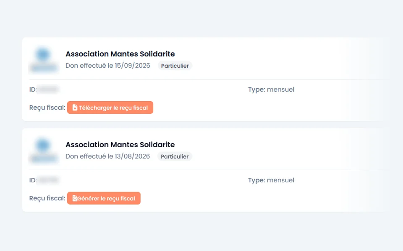Click the Reçu fiscal label beside Générer button
Image resolution: width=403 pixels, height=251 pixels.
tap(47, 198)
